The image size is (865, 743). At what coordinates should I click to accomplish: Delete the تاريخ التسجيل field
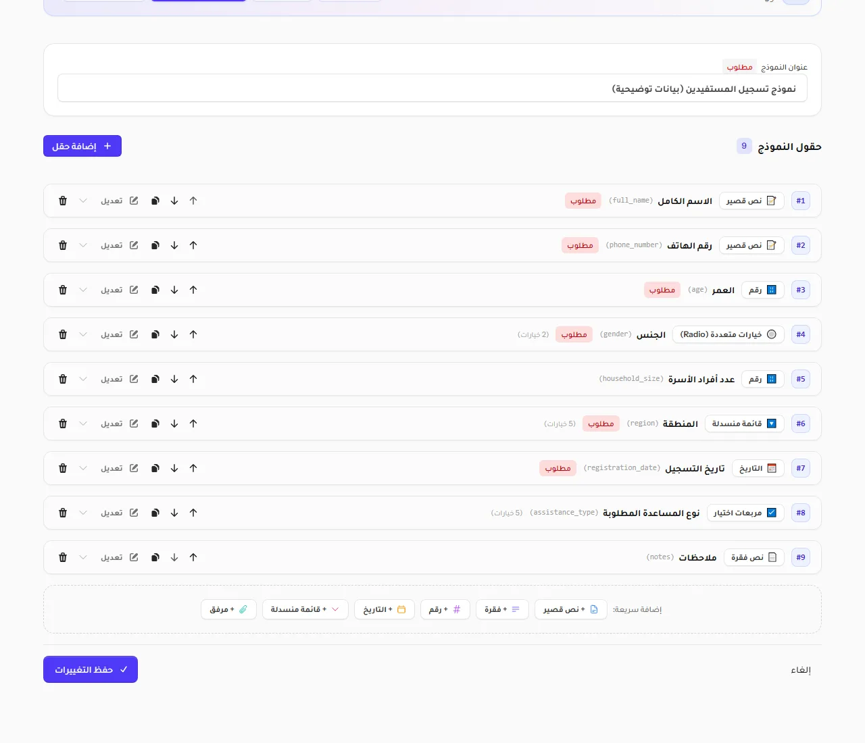[63, 468]
